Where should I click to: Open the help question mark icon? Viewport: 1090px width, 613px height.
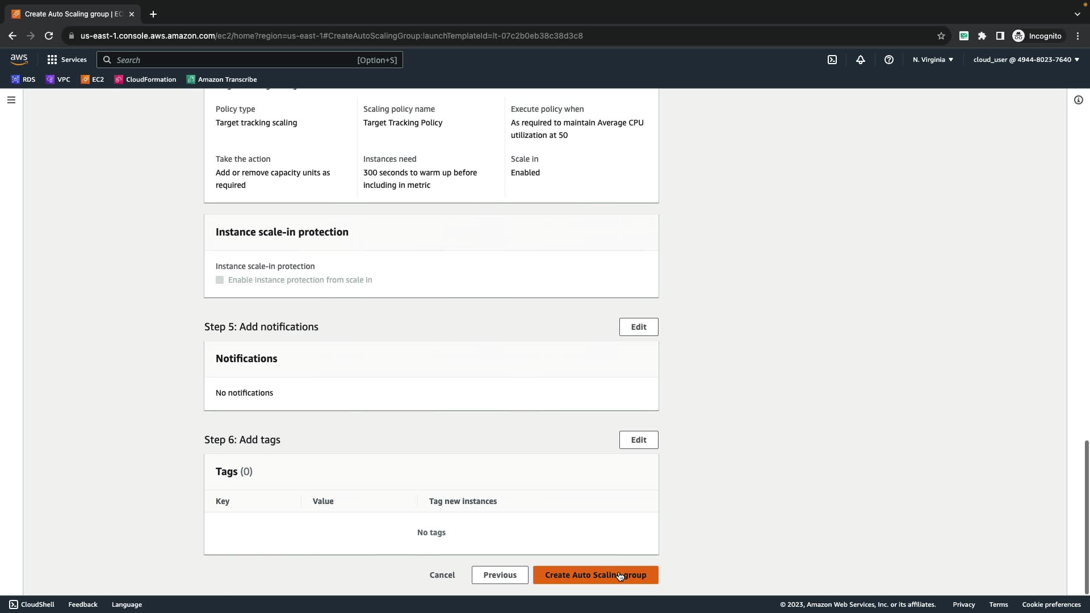pos(888,60)
